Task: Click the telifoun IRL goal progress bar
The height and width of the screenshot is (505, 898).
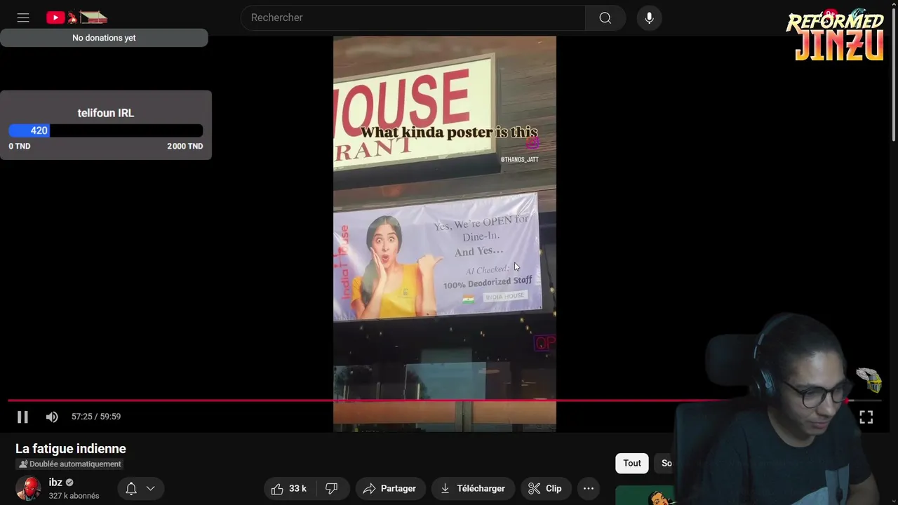Action: [105, 130]
